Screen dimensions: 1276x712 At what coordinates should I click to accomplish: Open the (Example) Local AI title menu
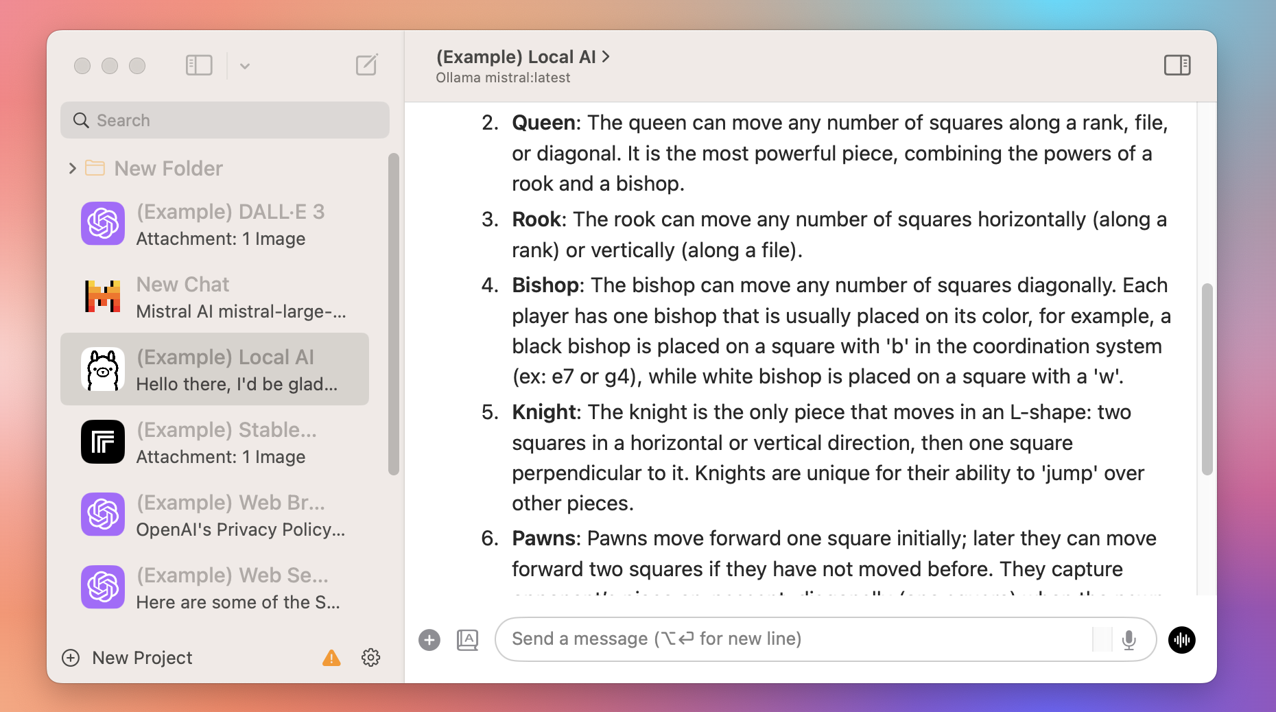pyautogui.click(x=523, y=57)
